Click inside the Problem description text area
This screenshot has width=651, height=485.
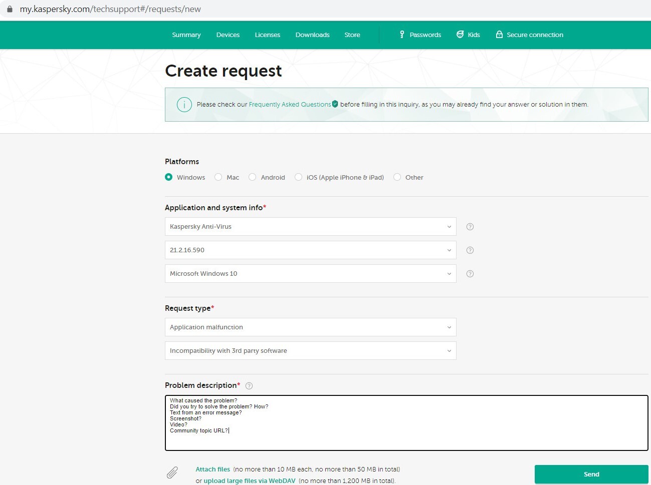(x=406, y=423)
